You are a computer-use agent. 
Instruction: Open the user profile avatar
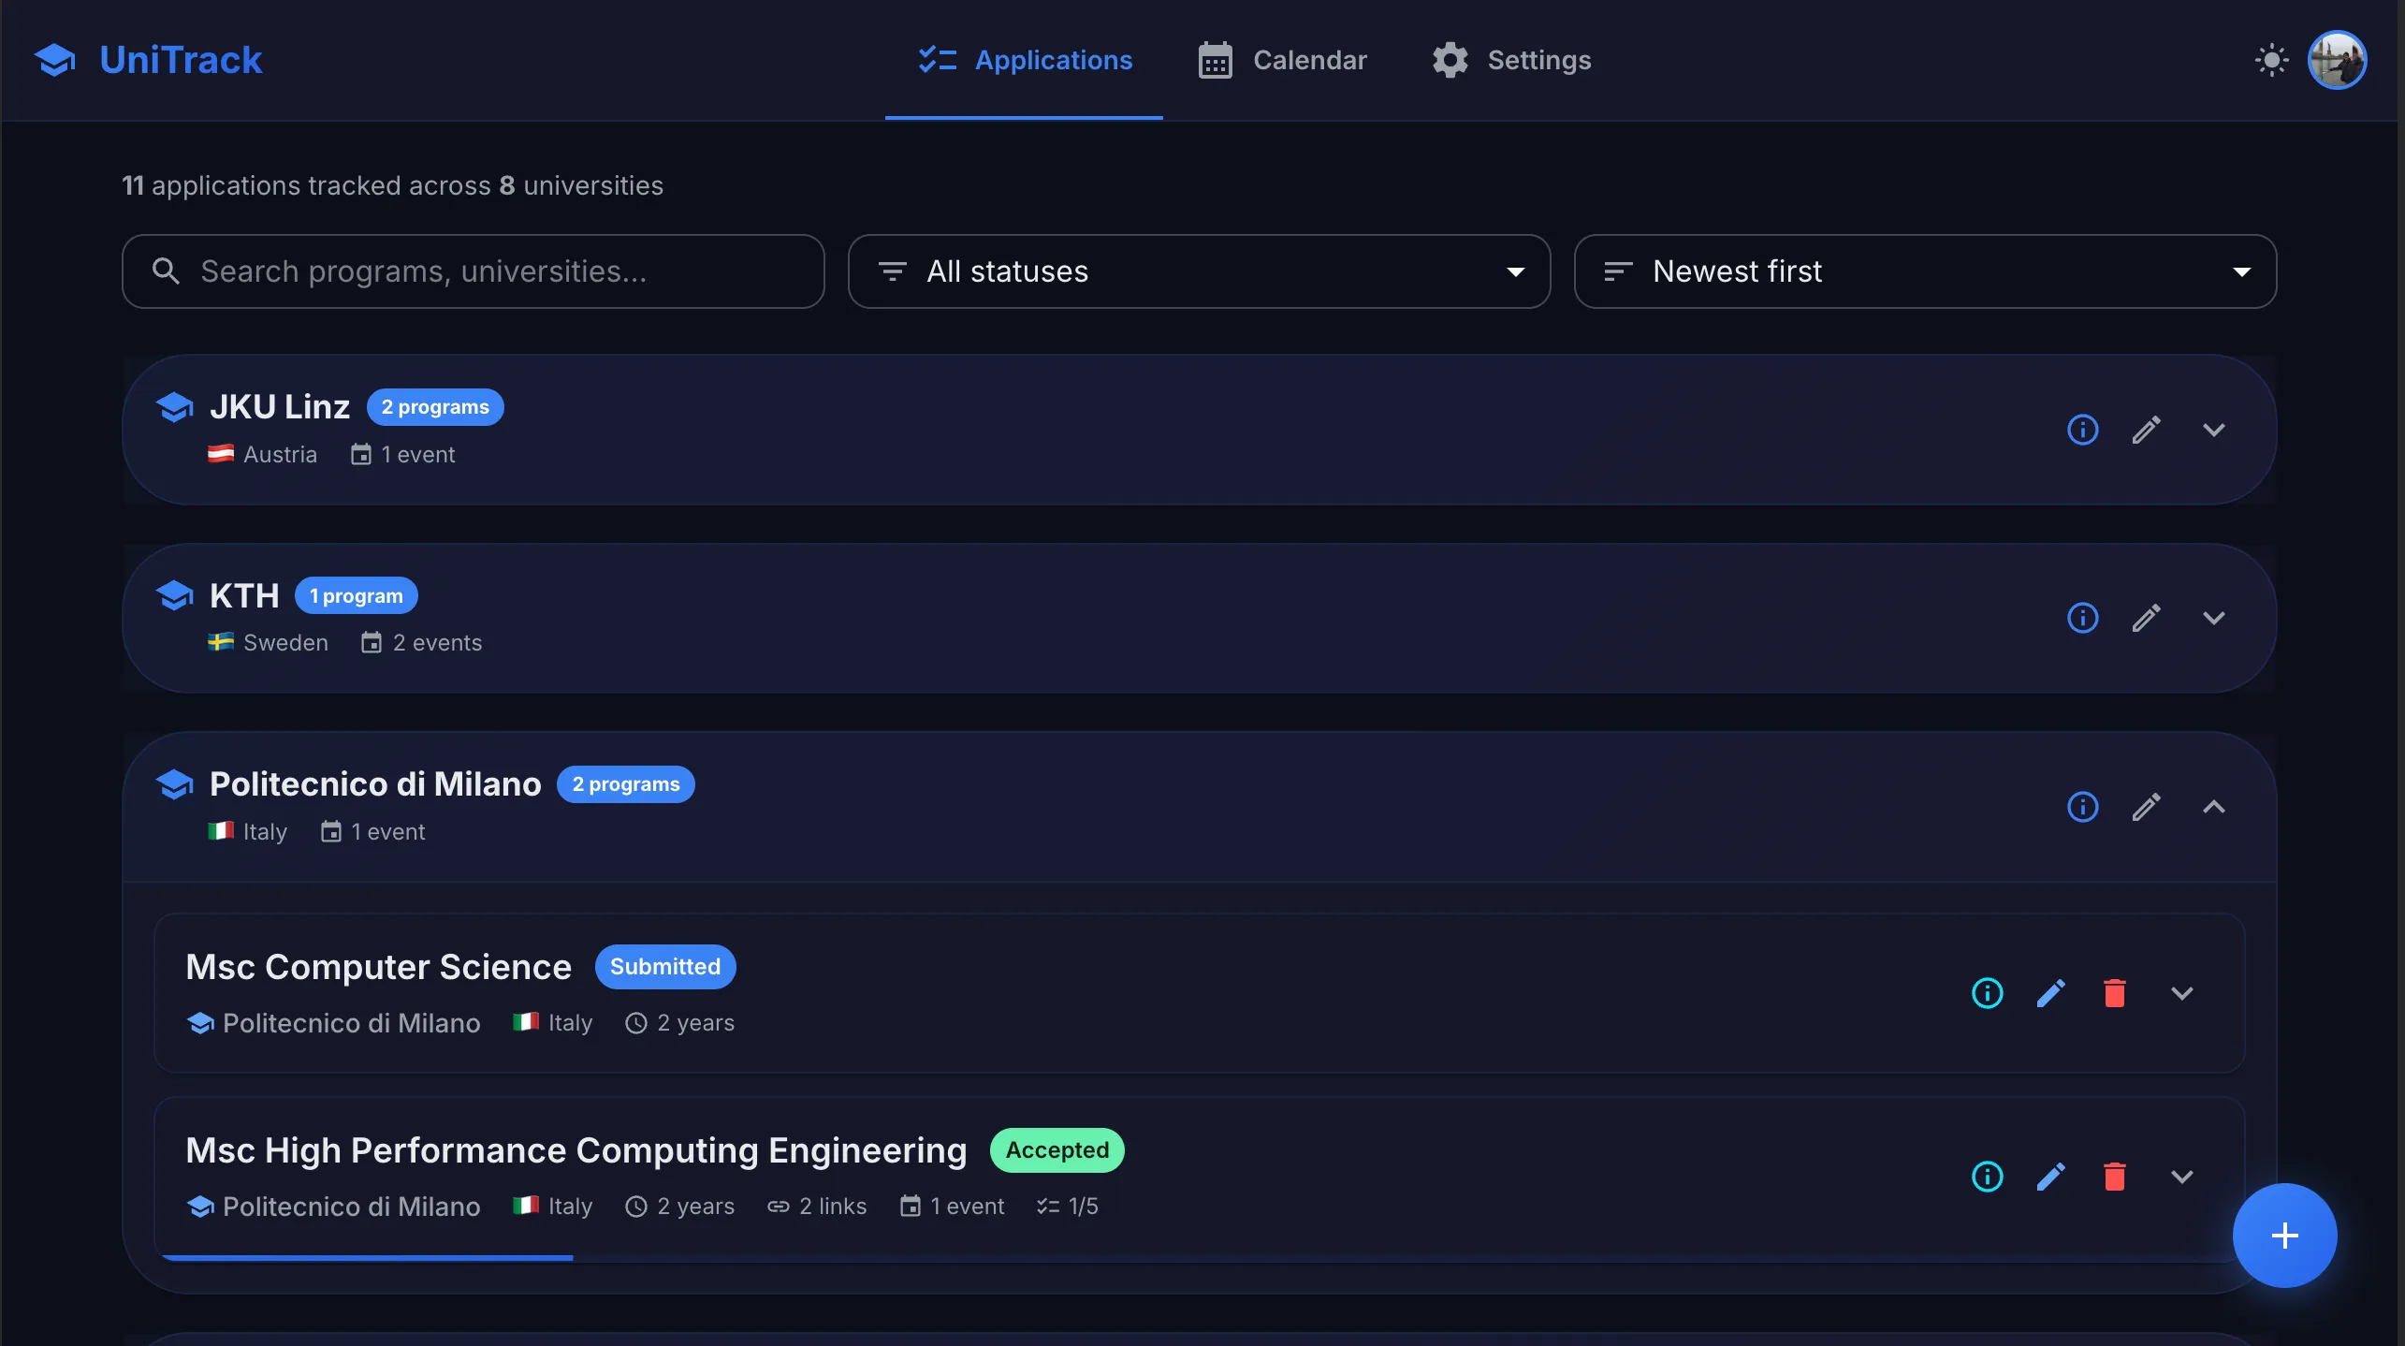coord(2337,60)
